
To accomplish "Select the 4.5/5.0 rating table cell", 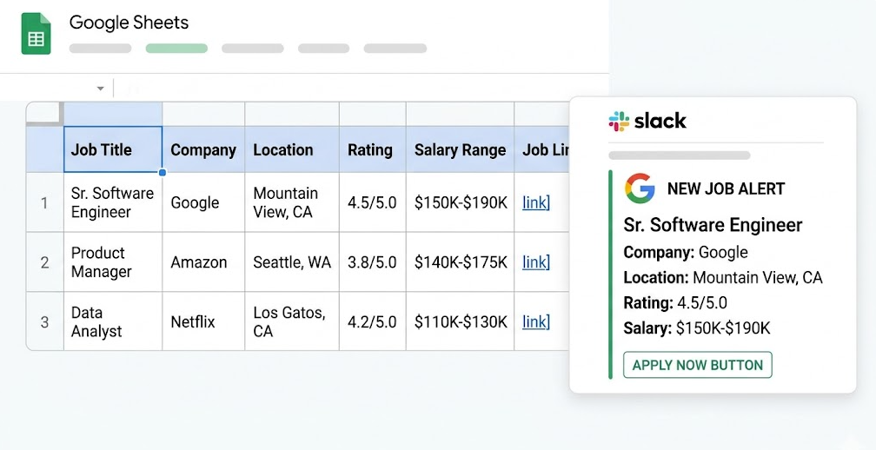I will [x=373, y=202].
